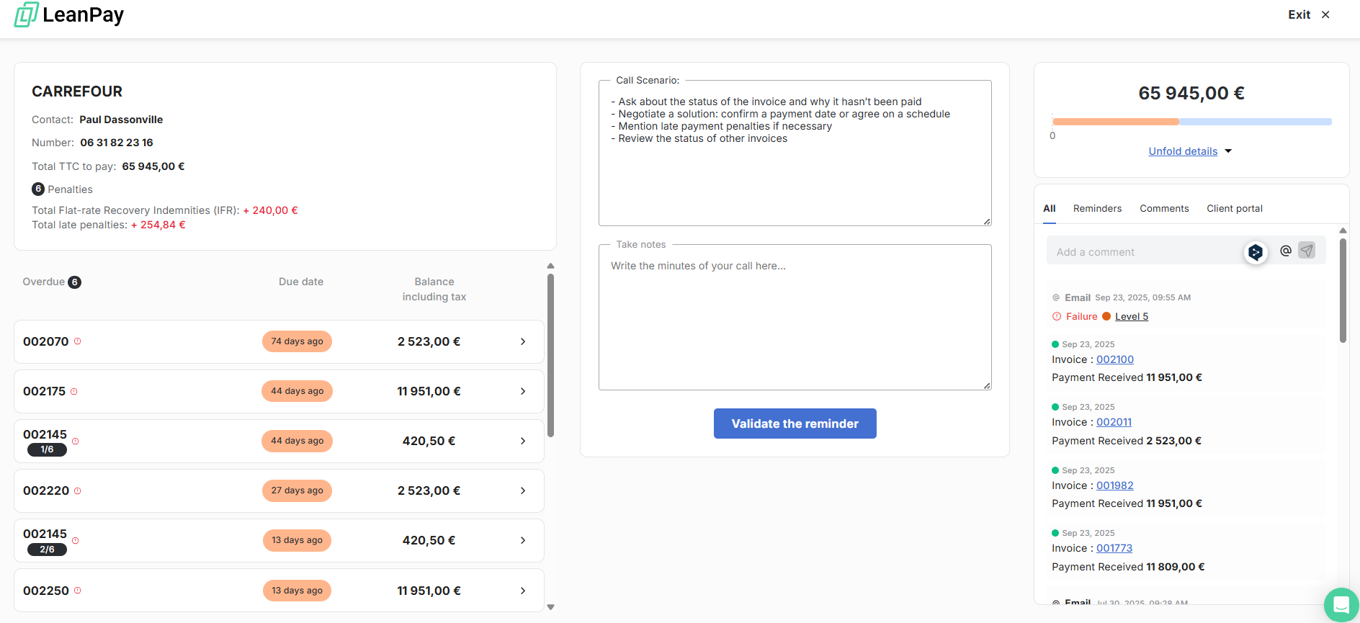Expand invoice 002220 row chevron
1360x623 pixels.
[x=523, y=490]
